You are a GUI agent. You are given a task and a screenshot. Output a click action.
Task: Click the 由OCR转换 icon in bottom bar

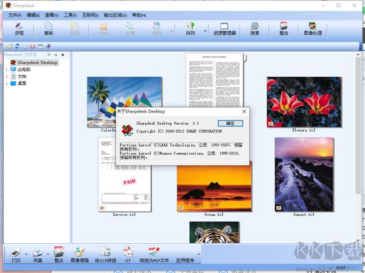point(105,255)
